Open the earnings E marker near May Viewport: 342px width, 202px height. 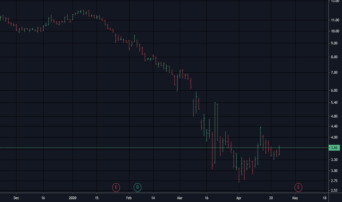[x=298, y=187]
